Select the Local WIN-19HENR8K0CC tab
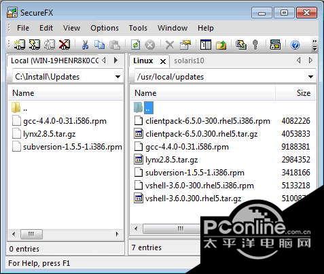Viewport: 324px width, 274px height. click(54, 61)
